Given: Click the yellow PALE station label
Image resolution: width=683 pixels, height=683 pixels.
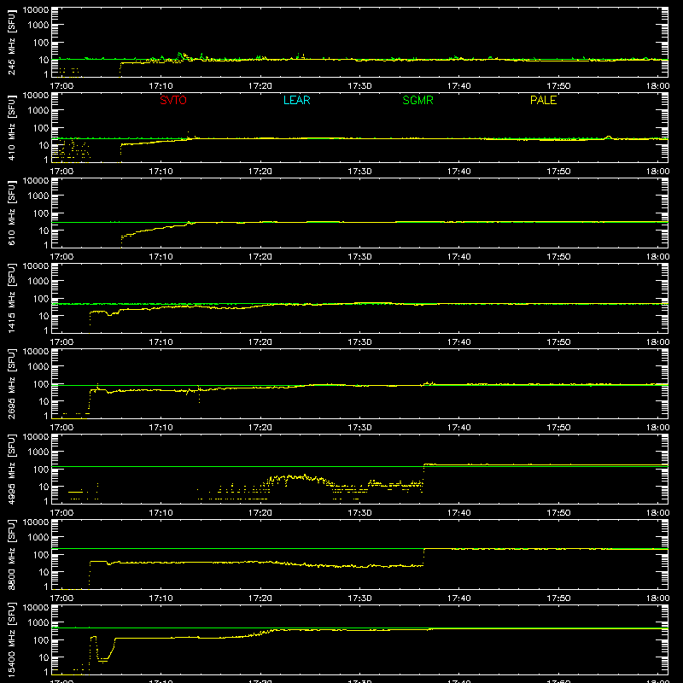Looking at the screenshot, I should [x=543, y=100].
